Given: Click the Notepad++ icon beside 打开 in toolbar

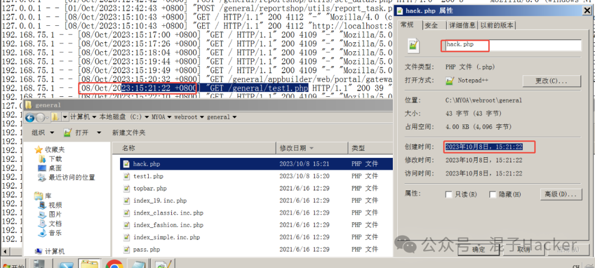Looking at the screenshot, I should click(68, 133).
